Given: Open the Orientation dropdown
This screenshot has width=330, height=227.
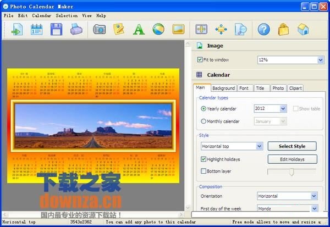Looking at the screenshot, I should click(314, 196).
